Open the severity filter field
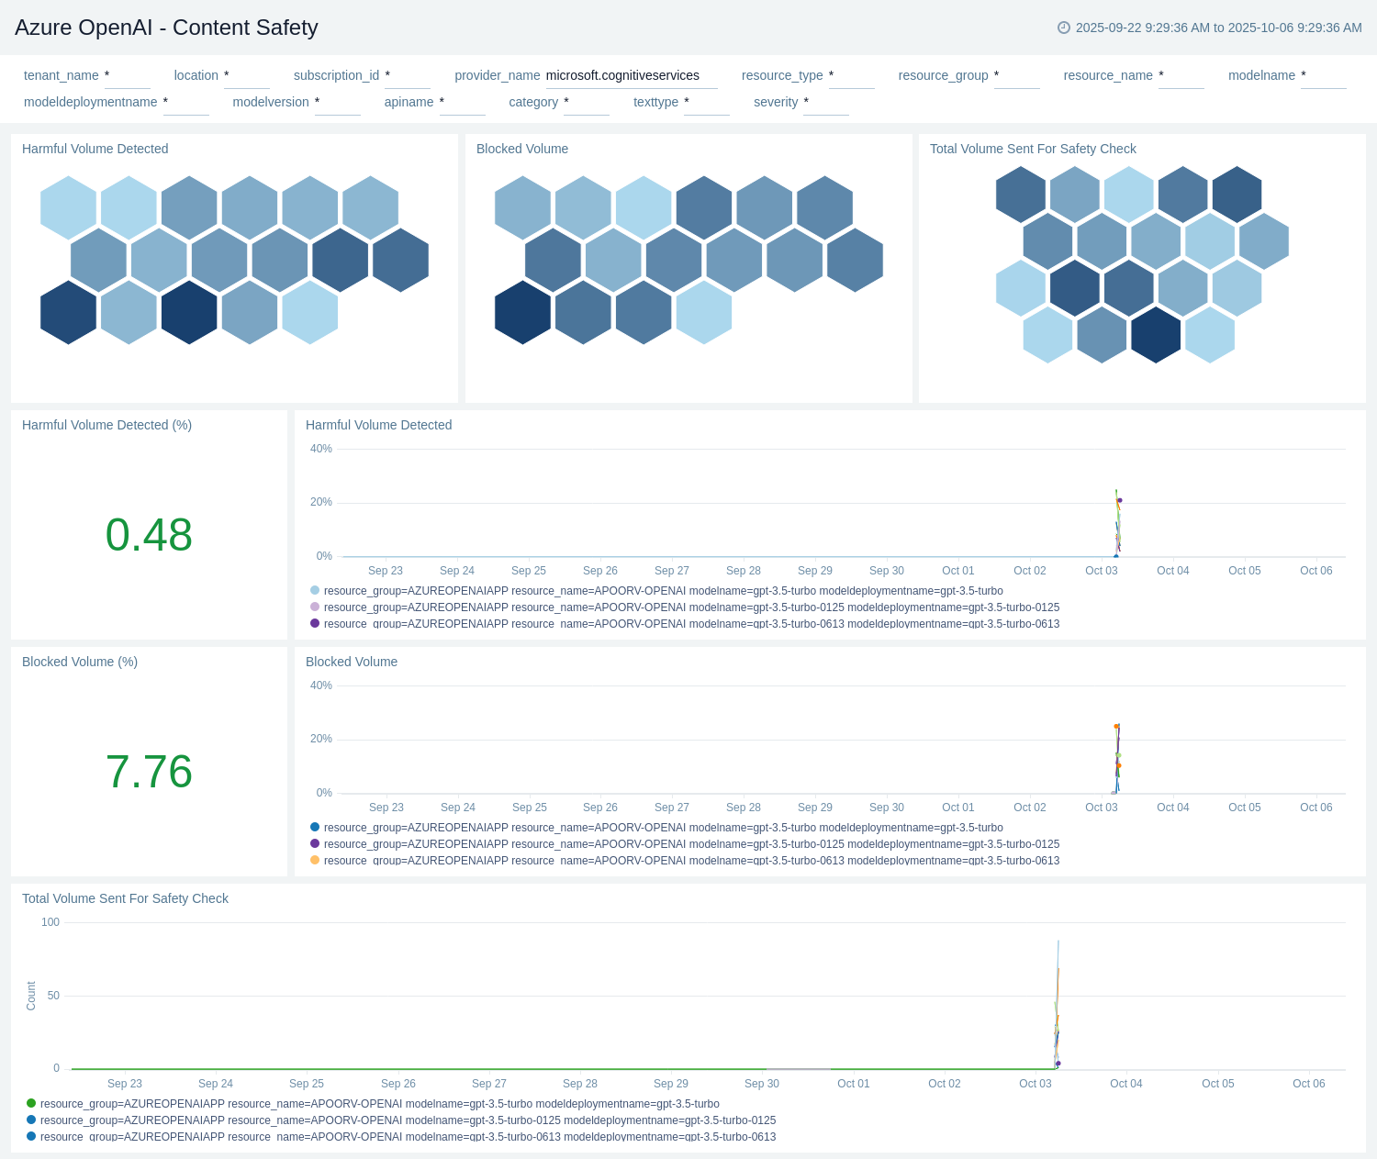1377x1159 pixels. click(x=825, y=103)
